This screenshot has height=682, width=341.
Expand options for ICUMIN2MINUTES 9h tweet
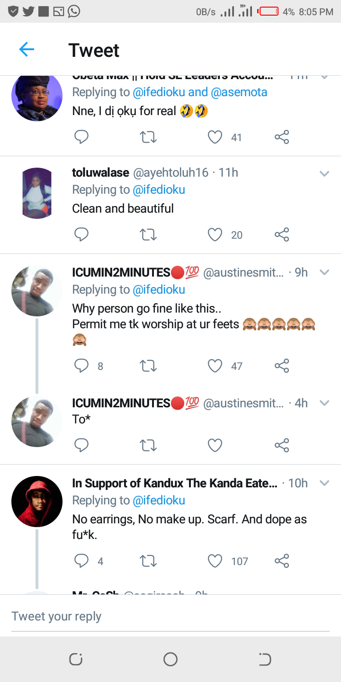[324, 272]
